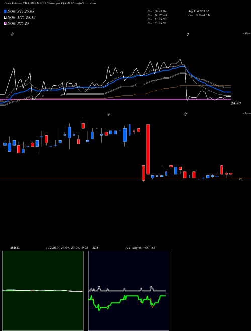The height and width of the screenshot is (331, 251).
Task: Select the 'DOW PT: 25' legend text
Action: click(x=18, y=23)
